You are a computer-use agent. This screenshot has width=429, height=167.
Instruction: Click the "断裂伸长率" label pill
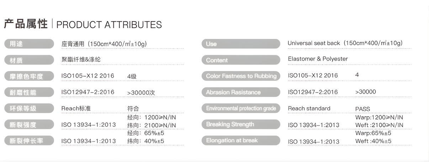pyautogui.click(x=29, y=140)
